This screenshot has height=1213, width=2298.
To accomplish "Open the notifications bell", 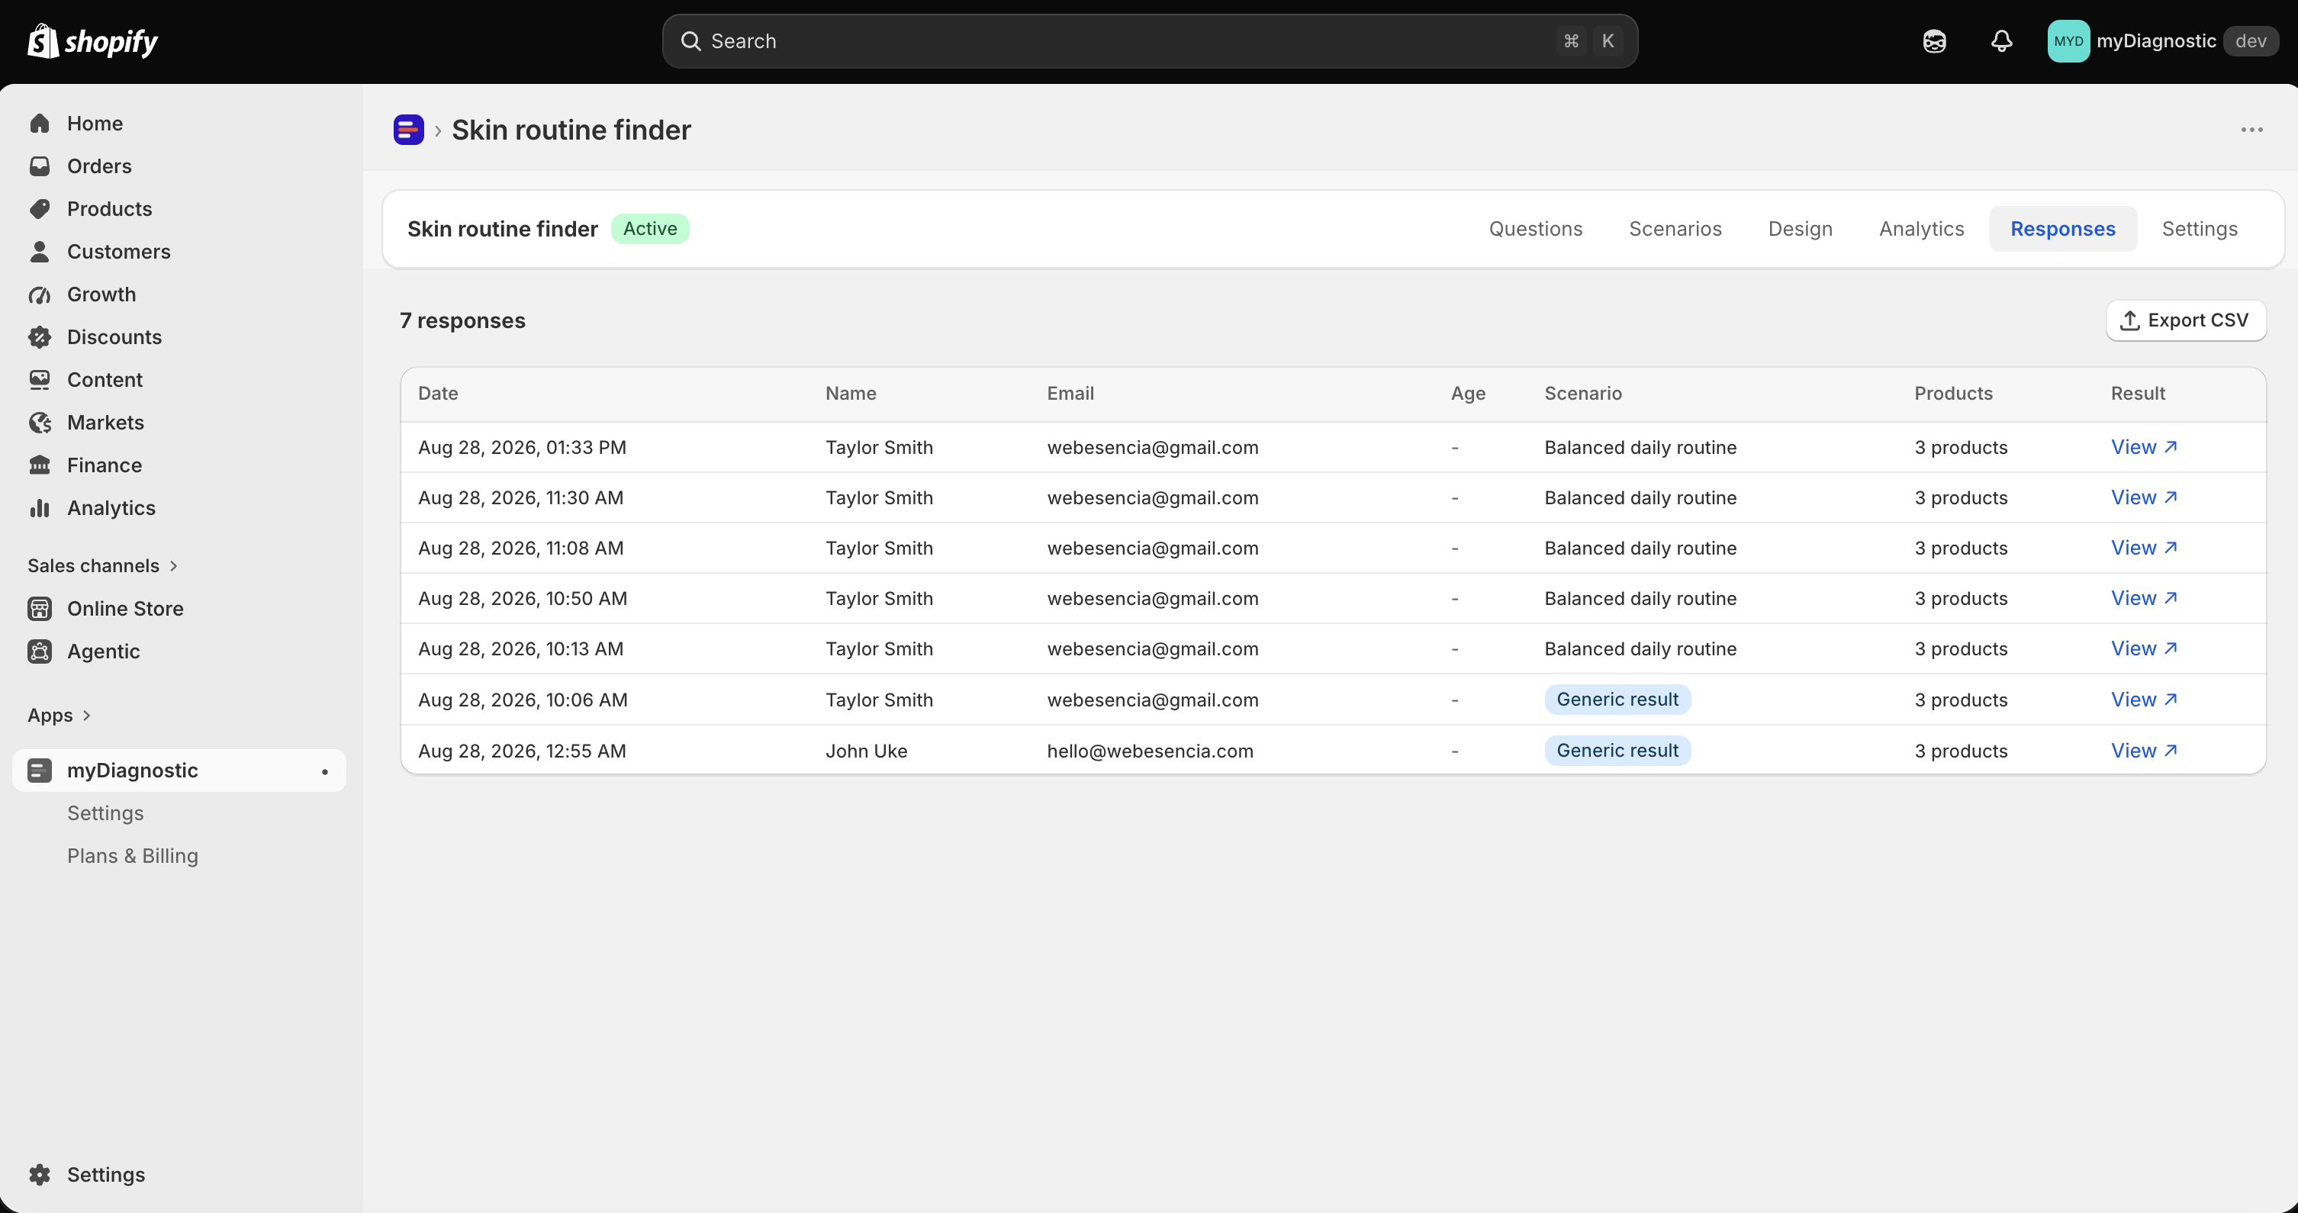I will [2002, 41].
